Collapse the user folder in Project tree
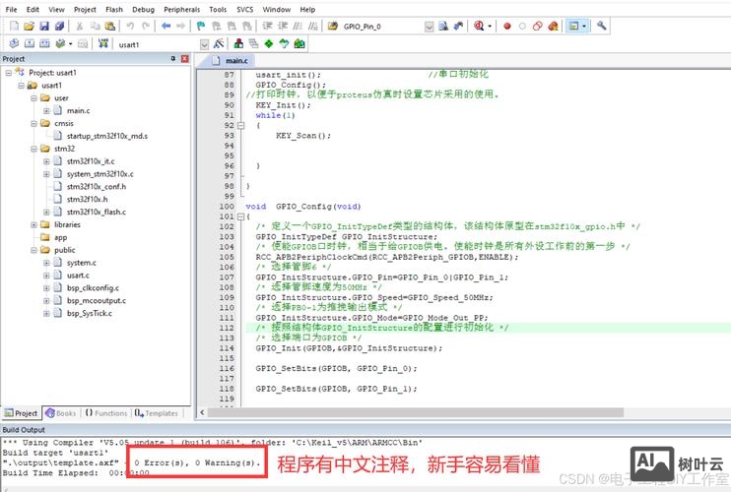 coord(34,98)
